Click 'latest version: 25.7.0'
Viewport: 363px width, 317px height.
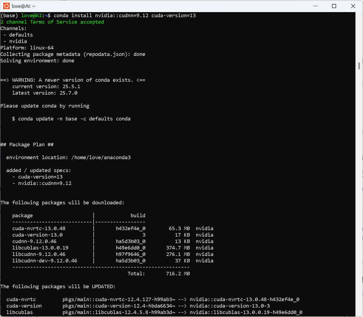tap(45, 93)
